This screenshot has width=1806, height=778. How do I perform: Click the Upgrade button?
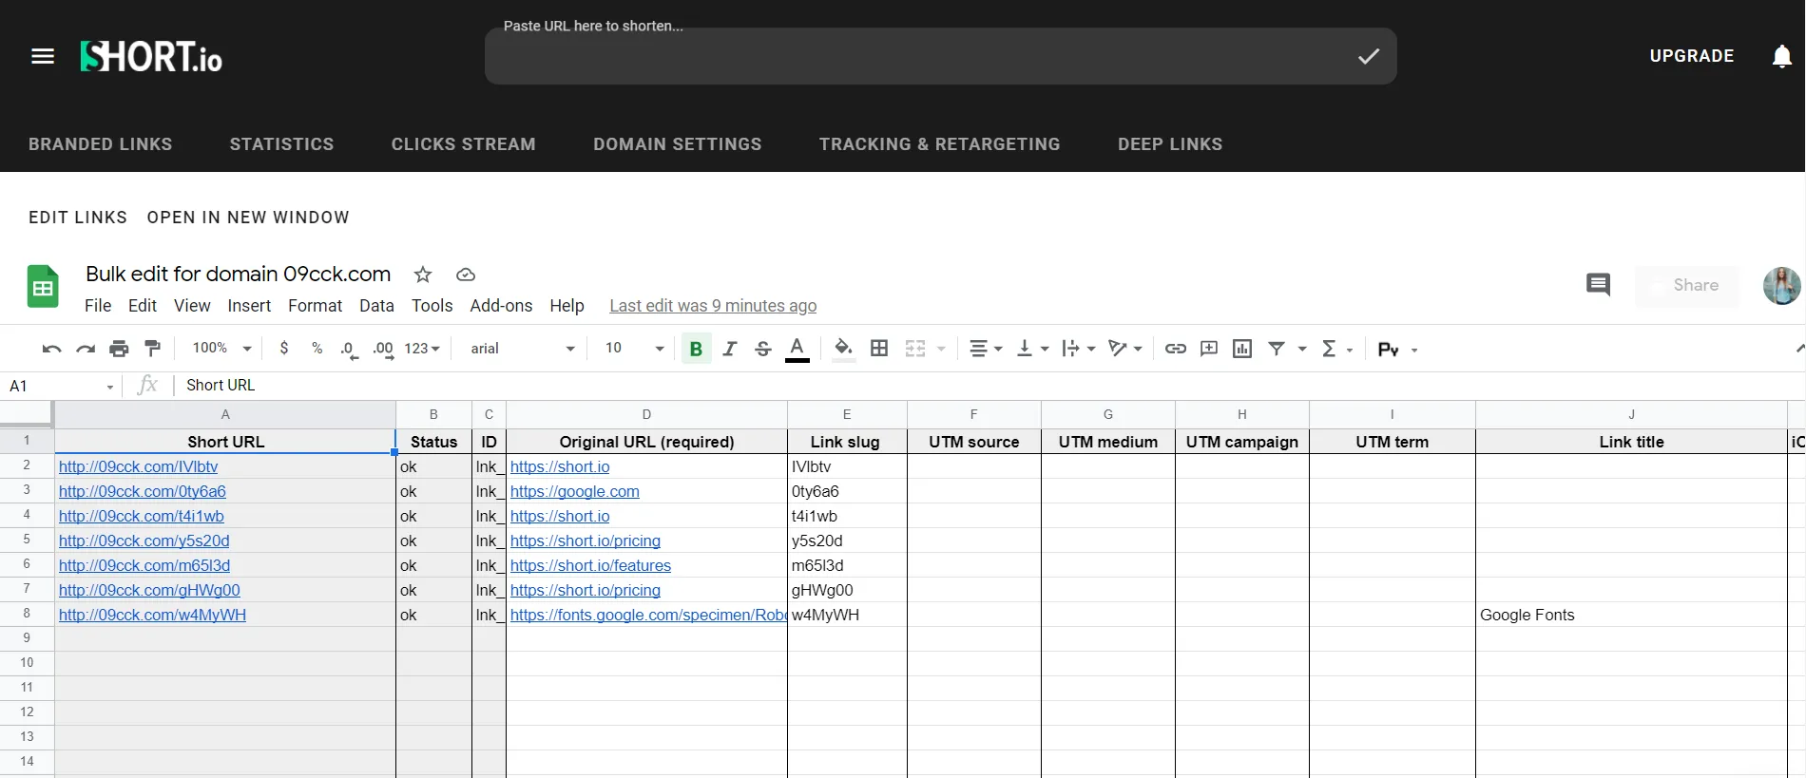pos(1692,56)
